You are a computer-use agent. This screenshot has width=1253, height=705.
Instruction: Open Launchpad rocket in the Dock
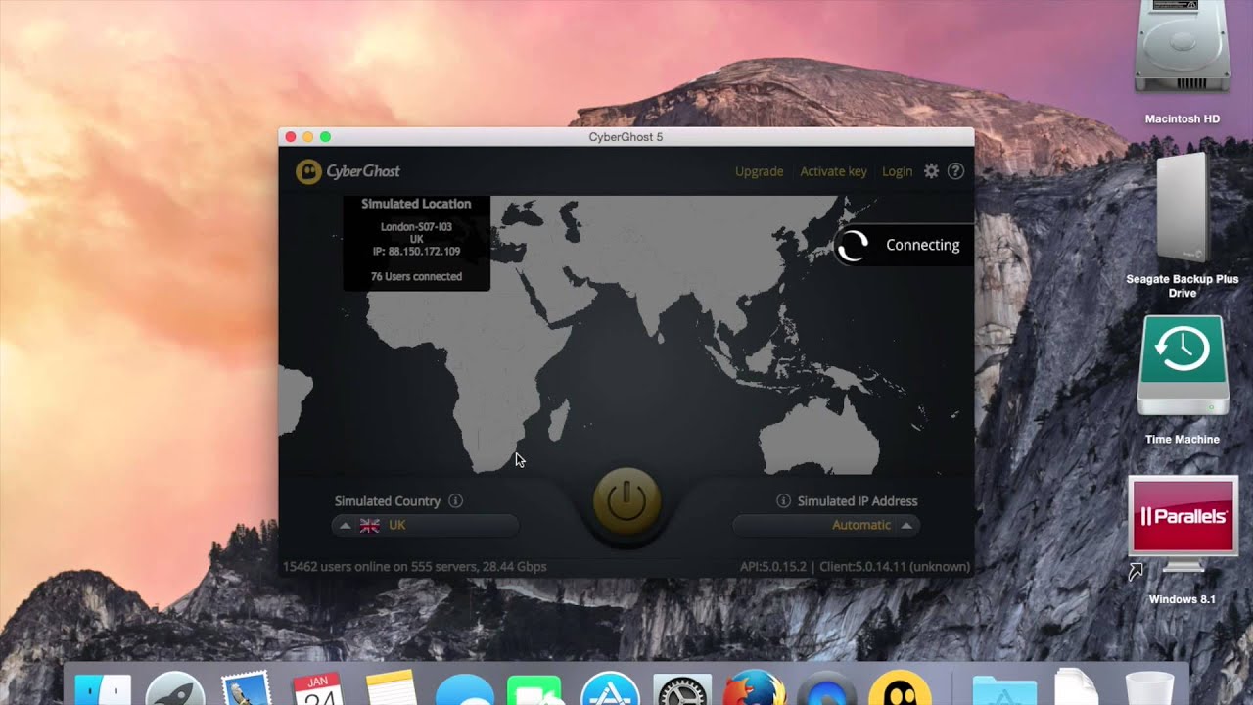[174, 688]
